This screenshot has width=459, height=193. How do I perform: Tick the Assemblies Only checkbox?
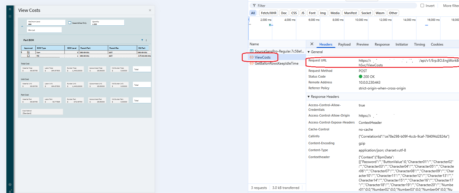coord(70,23)
